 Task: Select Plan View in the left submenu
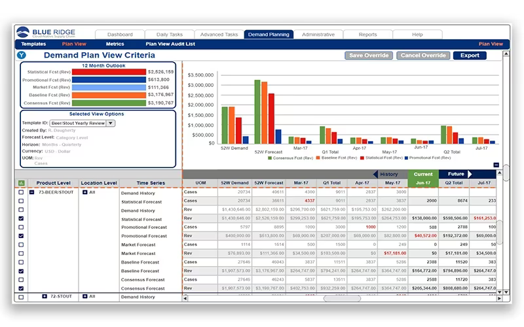pyautogui.click(x=74, y=44)
